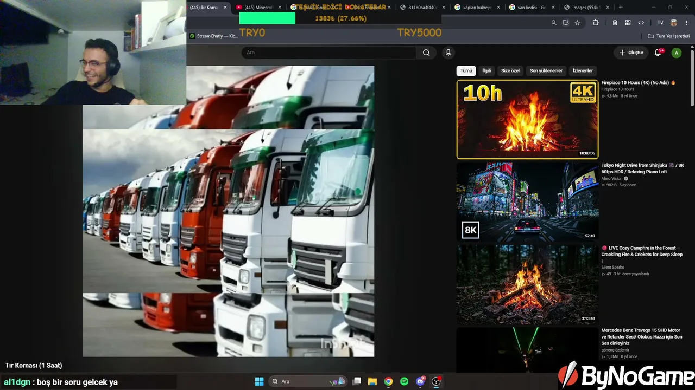Screen dimensions: 695x390
Task: Select the Size özel filter chip
Action: (x=510, y=70)
